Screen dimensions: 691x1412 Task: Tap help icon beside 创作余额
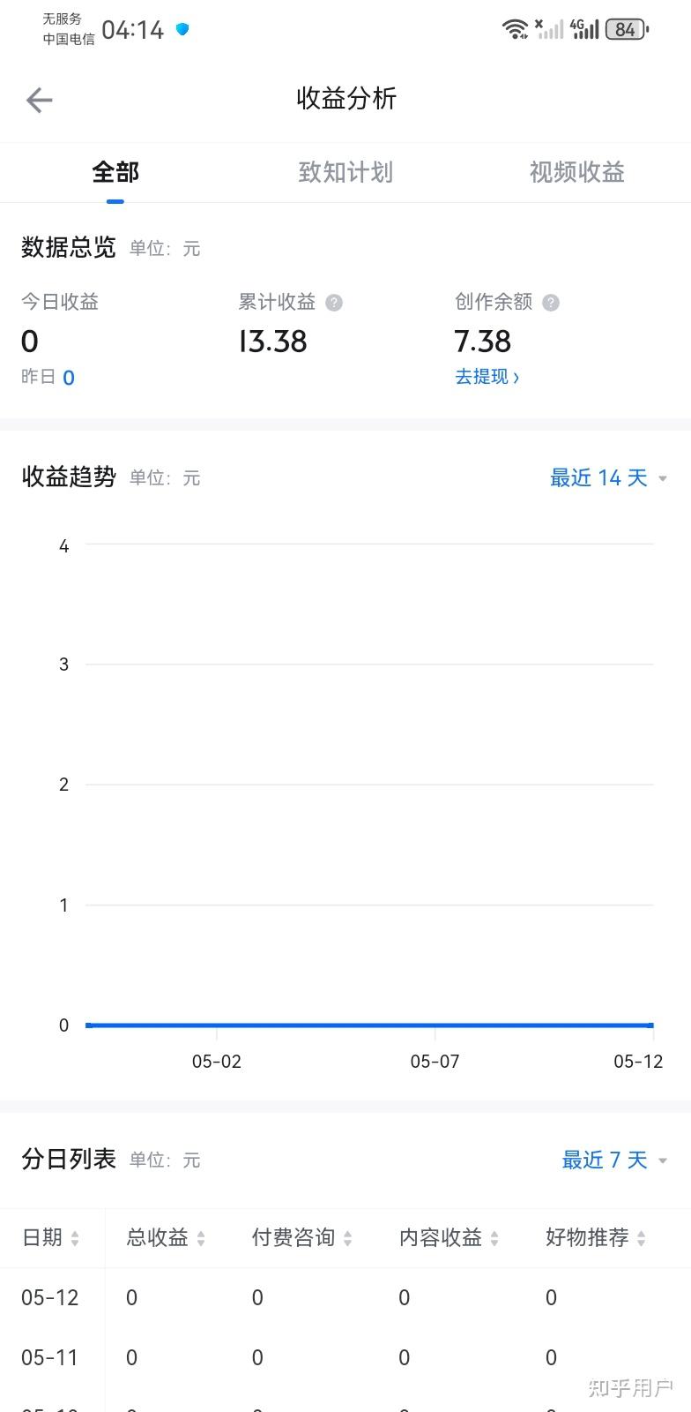[x=551, y=303]
